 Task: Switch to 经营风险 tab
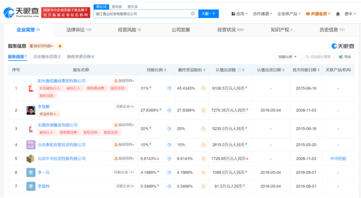pos(129,30)
